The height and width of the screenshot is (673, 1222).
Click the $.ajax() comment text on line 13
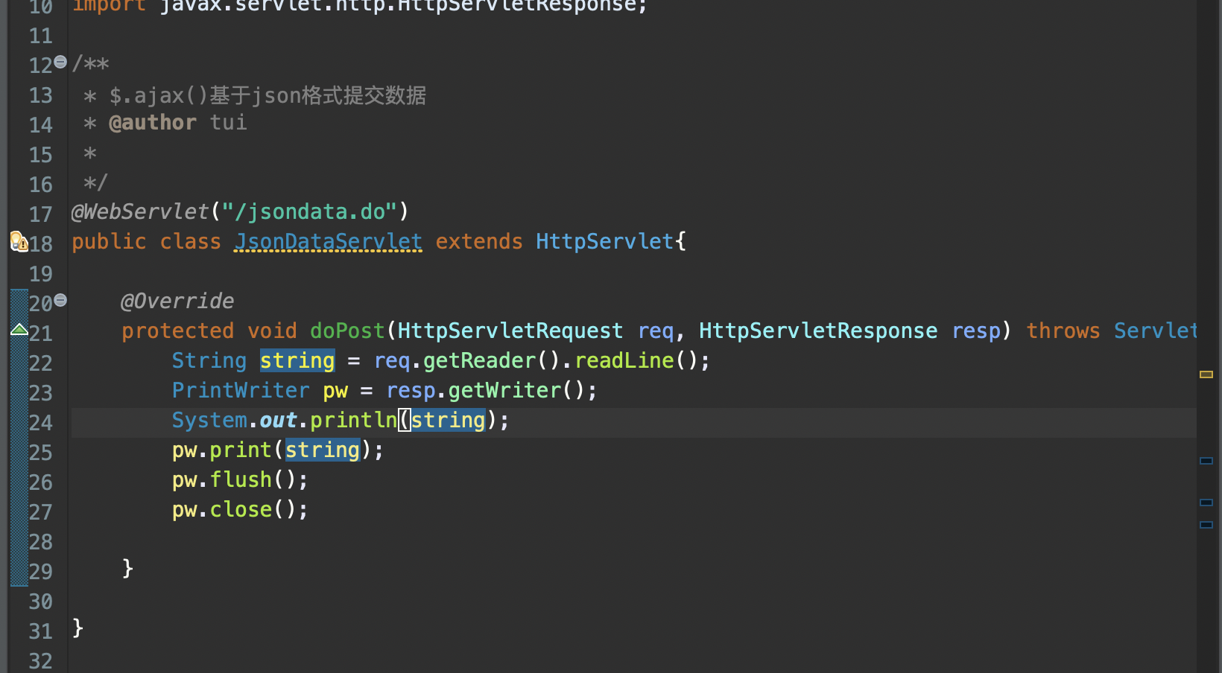tap(267, 95)
